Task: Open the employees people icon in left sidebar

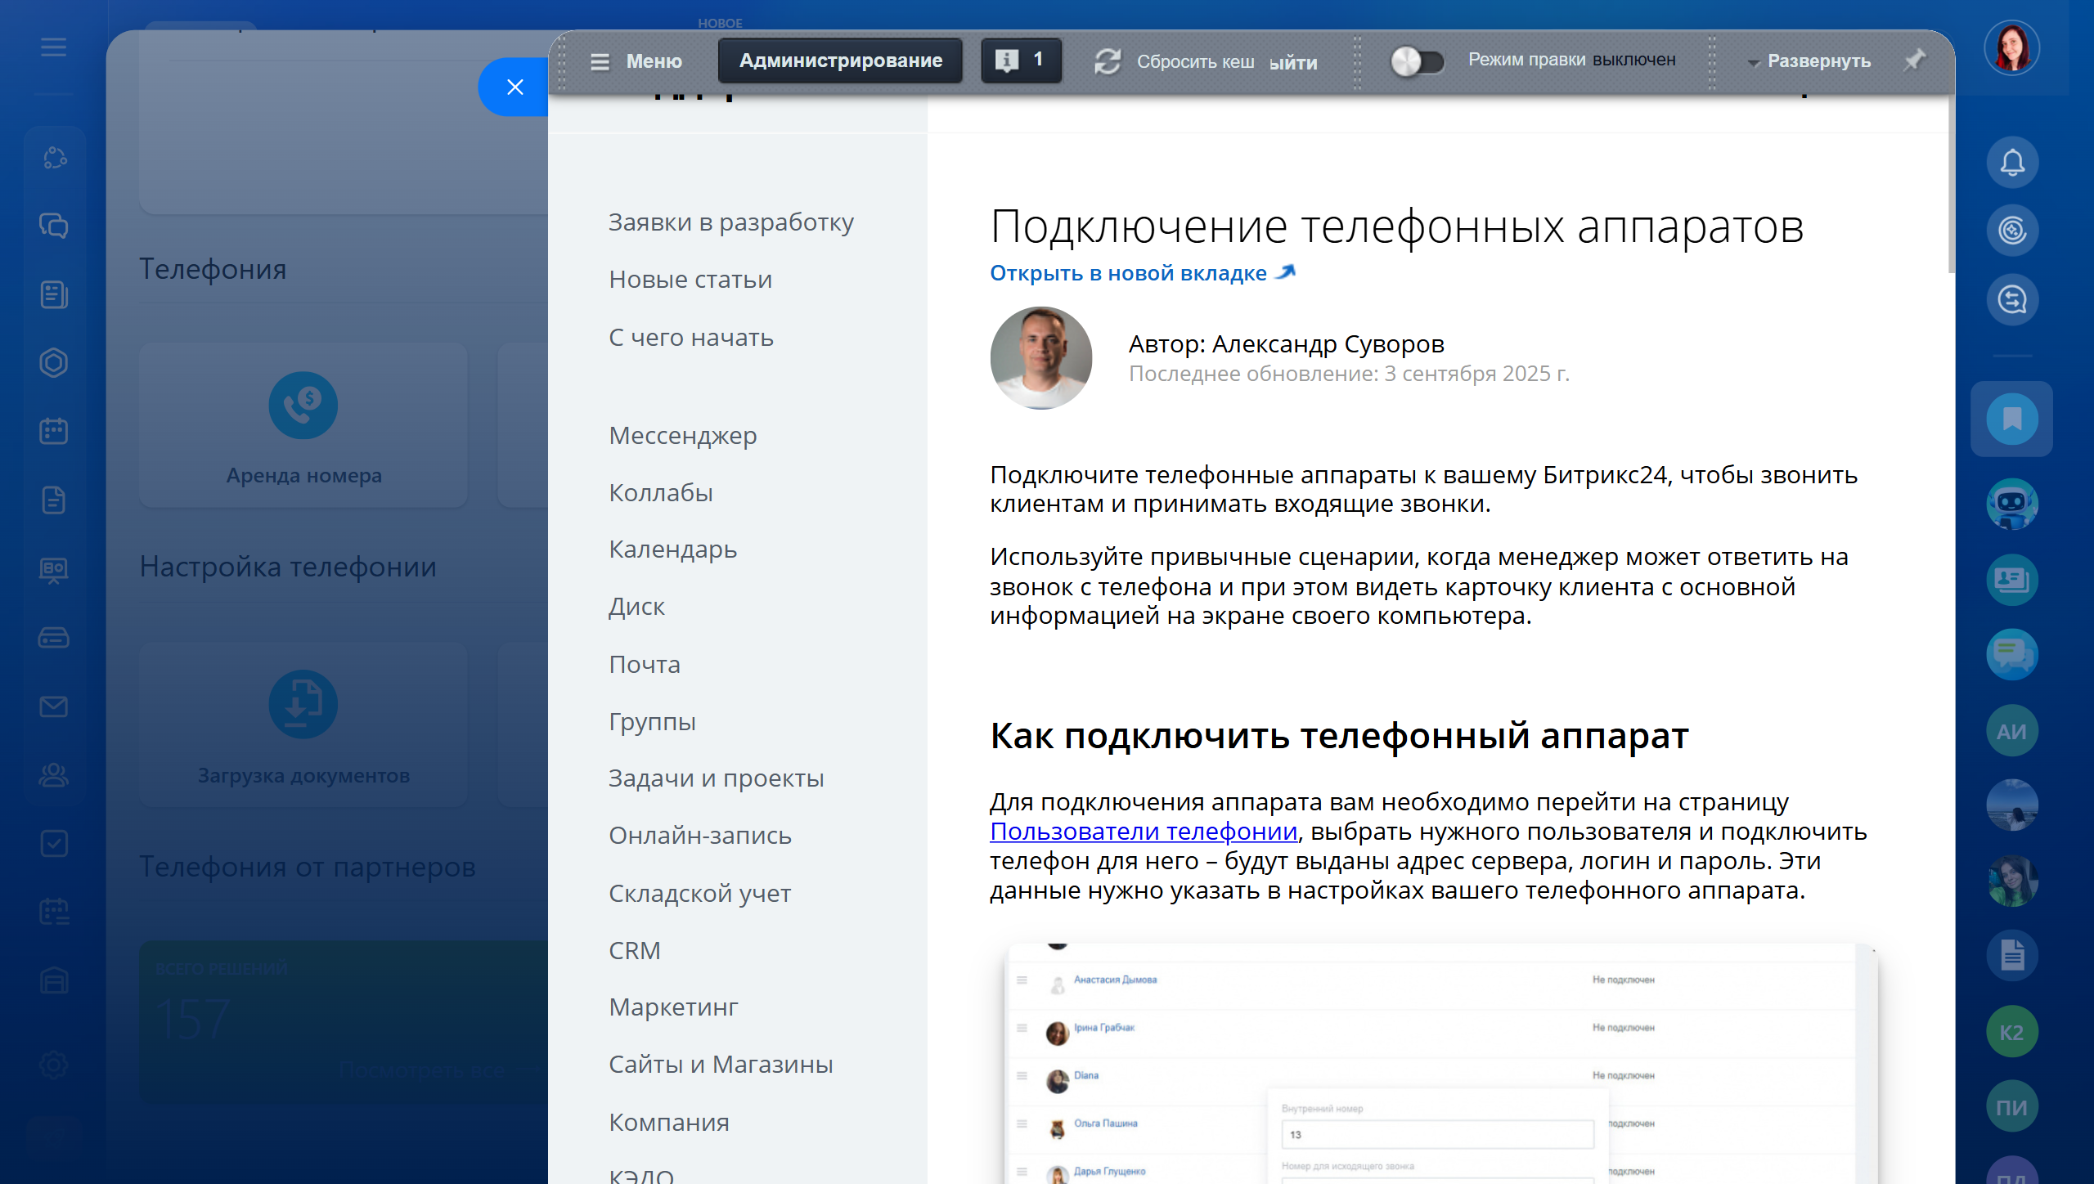Action: click(x=54, y=774)
